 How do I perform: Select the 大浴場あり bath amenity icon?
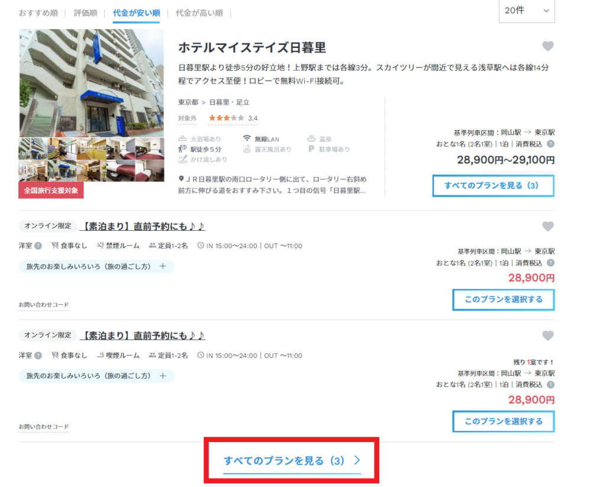click(x=182, y=138)
